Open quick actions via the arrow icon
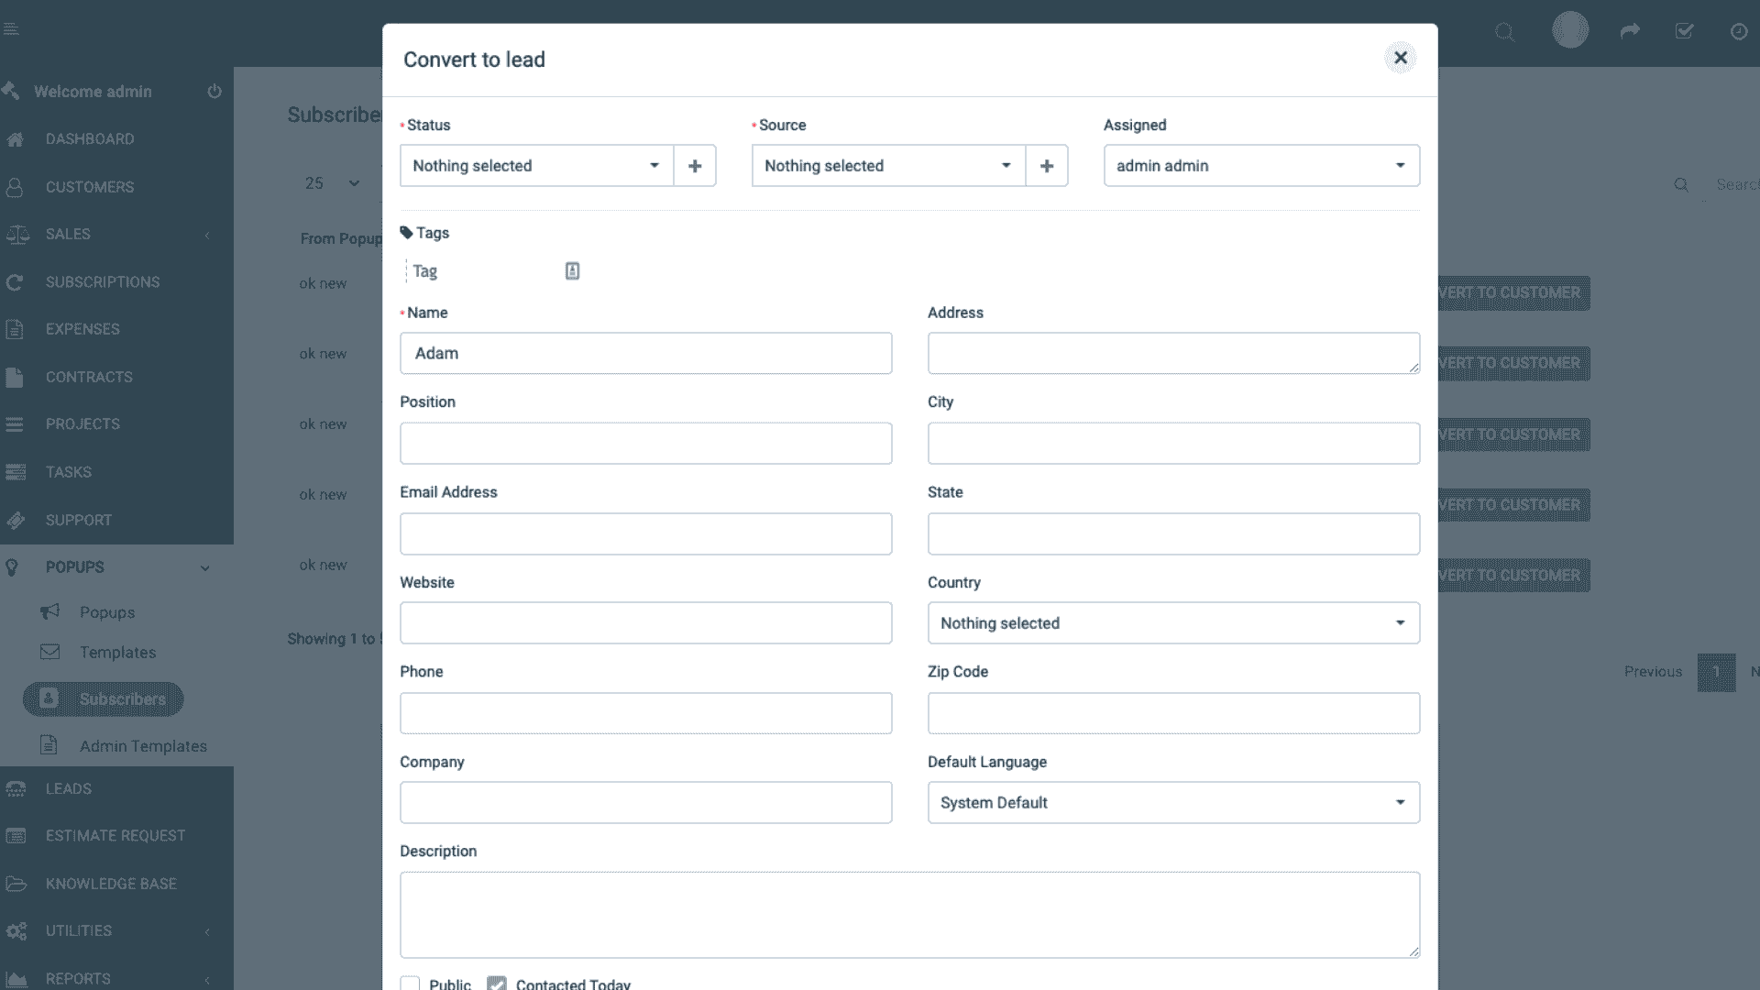Viewport: 1760px width, 990px height. click(1629, 30)
